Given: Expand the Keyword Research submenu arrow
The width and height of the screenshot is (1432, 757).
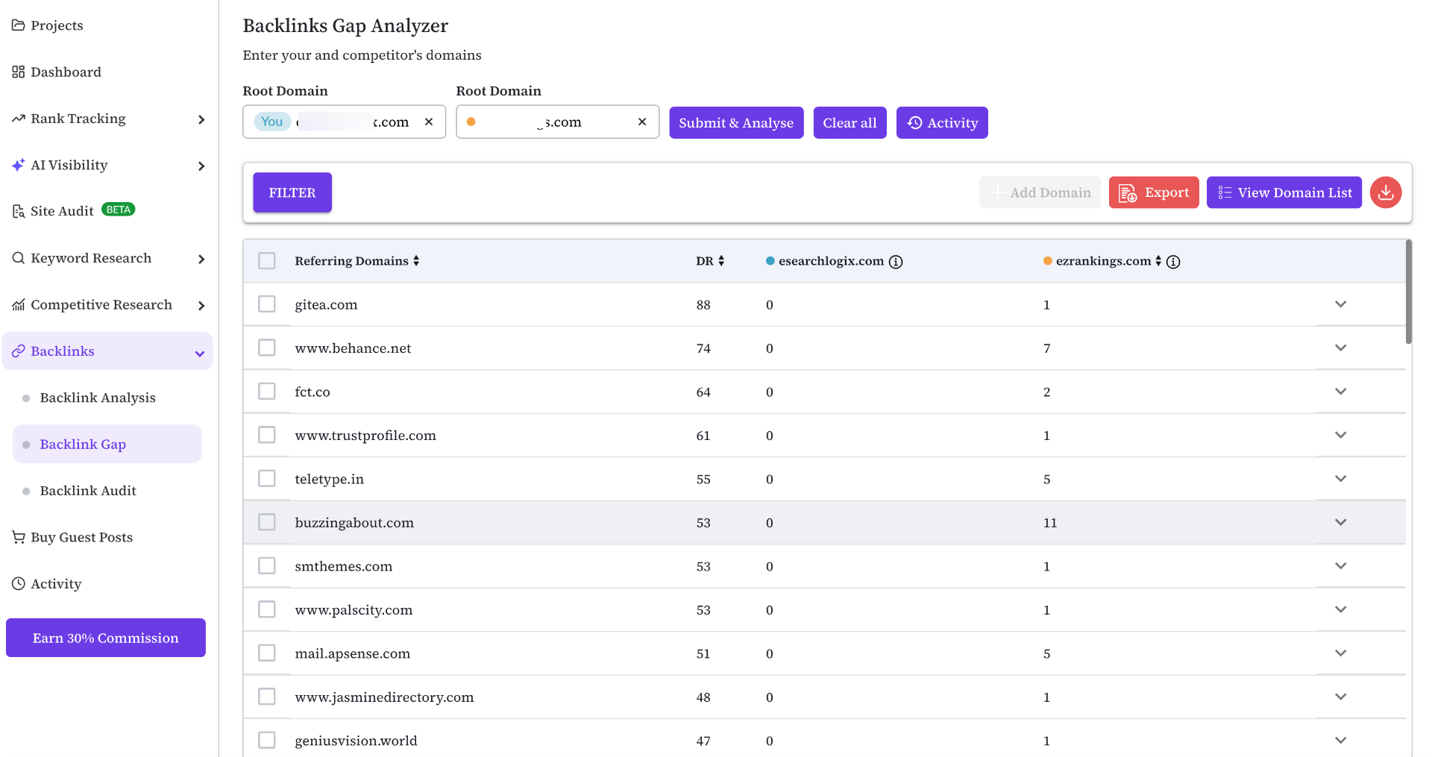Looking at the screenshot, I should click(201, 260).
